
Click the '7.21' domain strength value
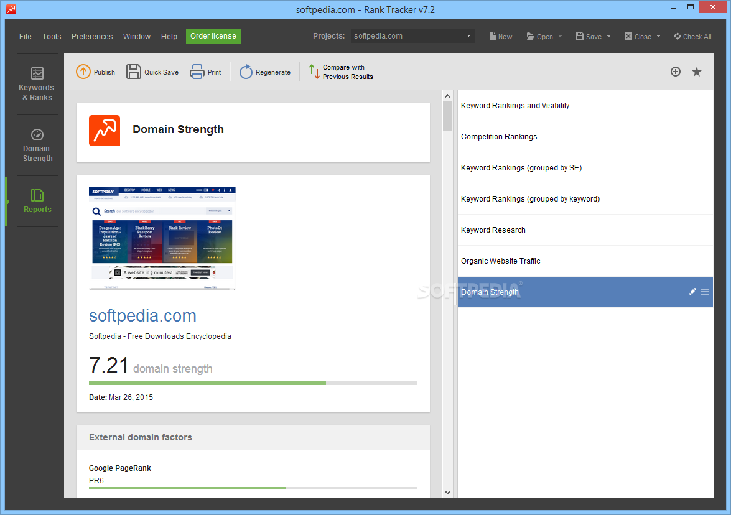click(x=109, y=365)
